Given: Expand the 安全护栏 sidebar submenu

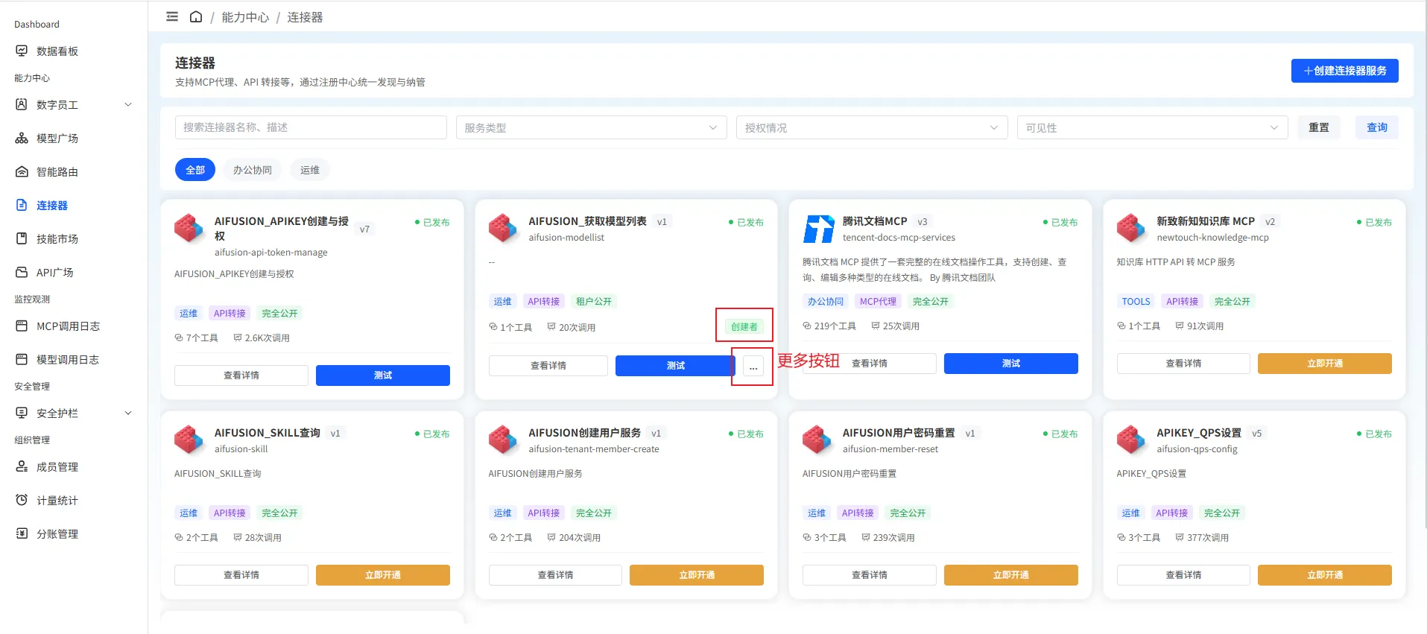Looking at the screenshot, I should click(x=128, y=413).
